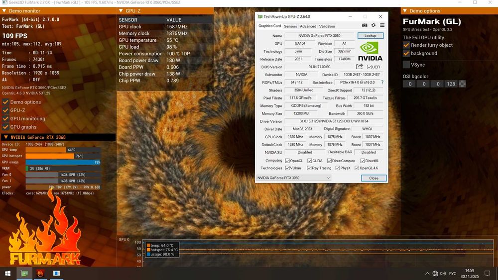Toggle the OpenCL checkbox
Screen dimensions: 498x280
click(x=287, y=161)
